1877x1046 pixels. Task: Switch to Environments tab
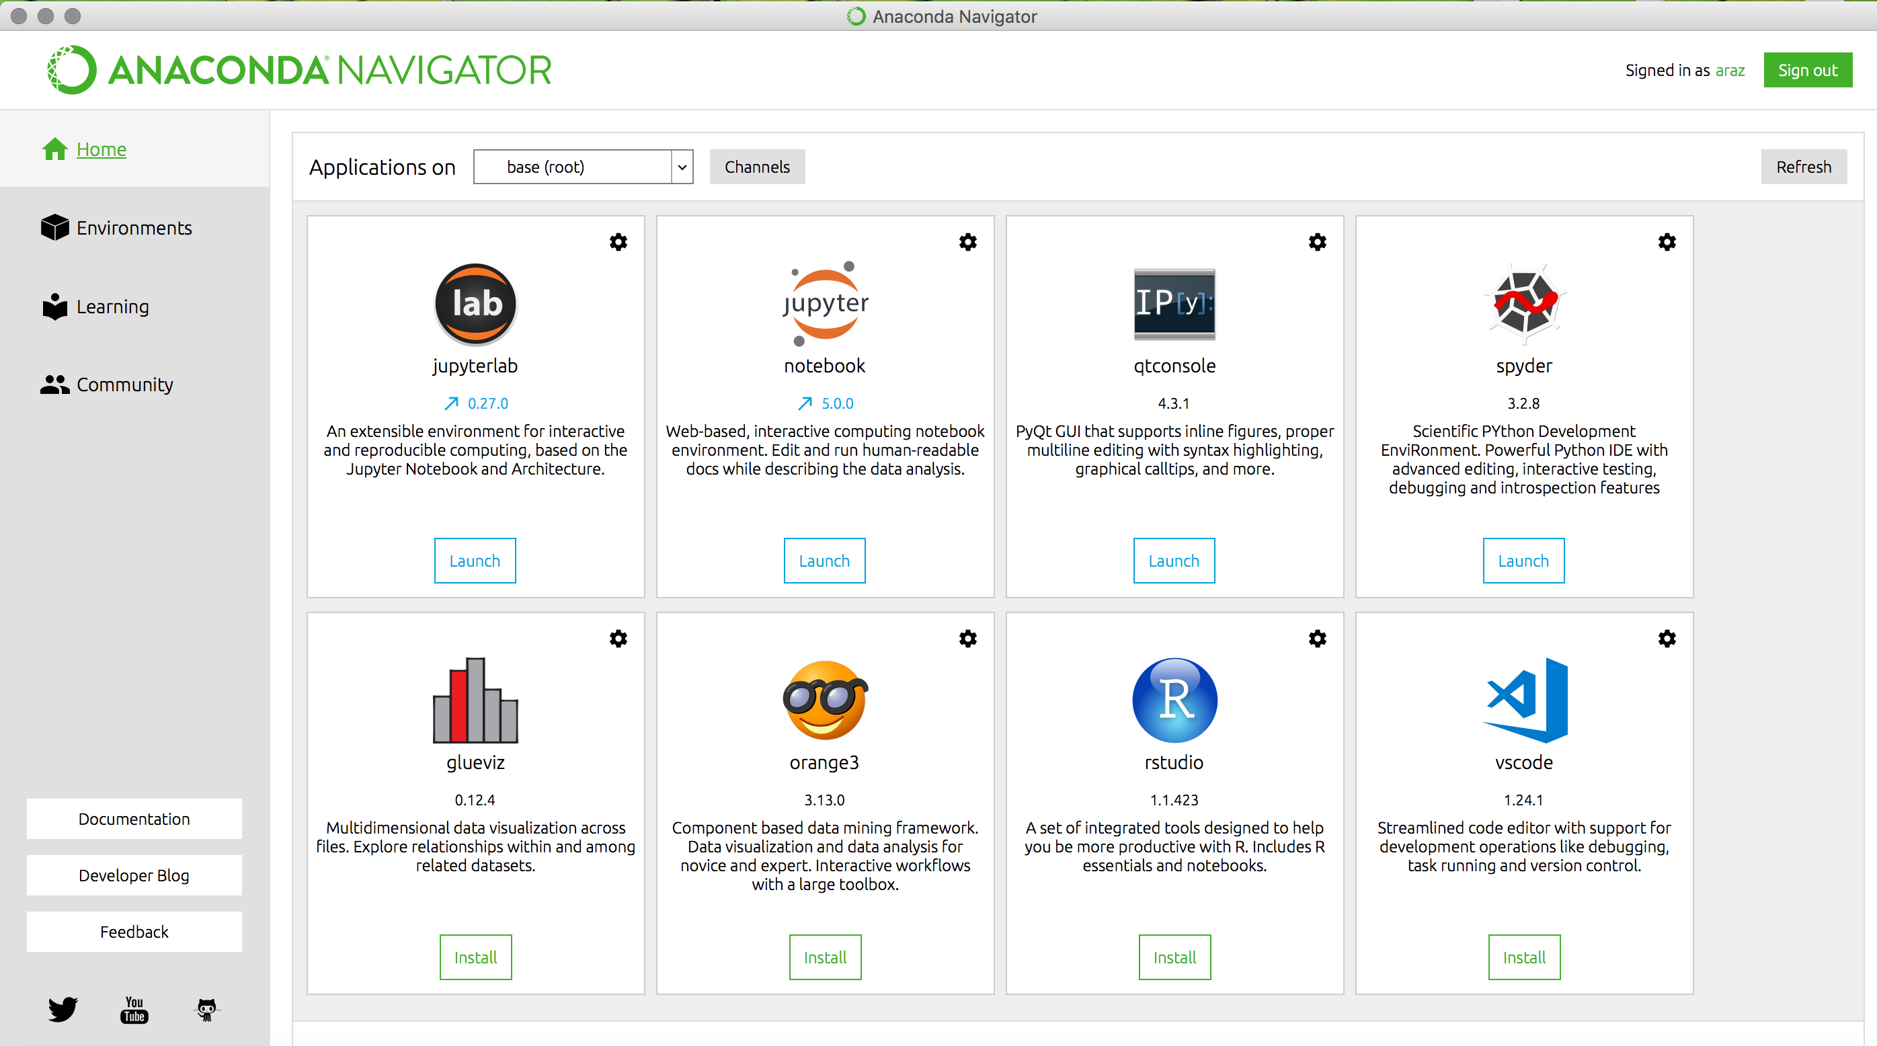click(116, 227)
